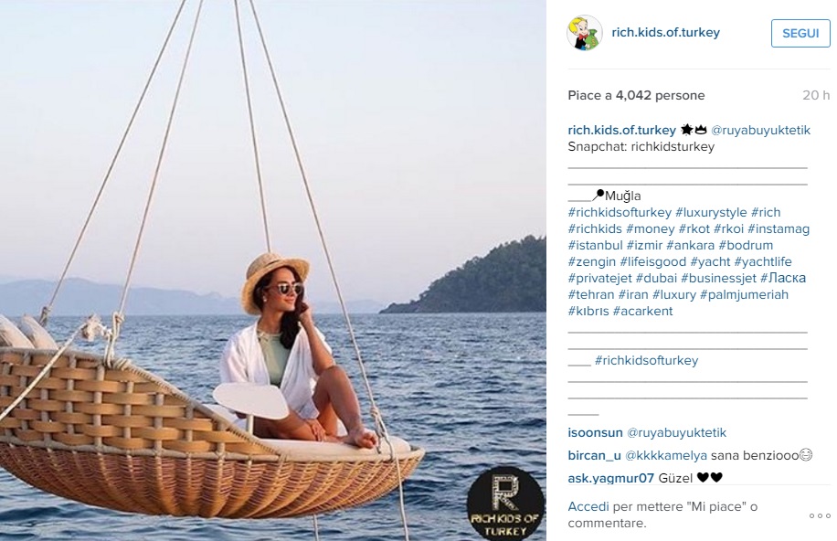Open hashtag #luxurystyle
Viewport: 837px width, 541px height.
tap(711, 213)
